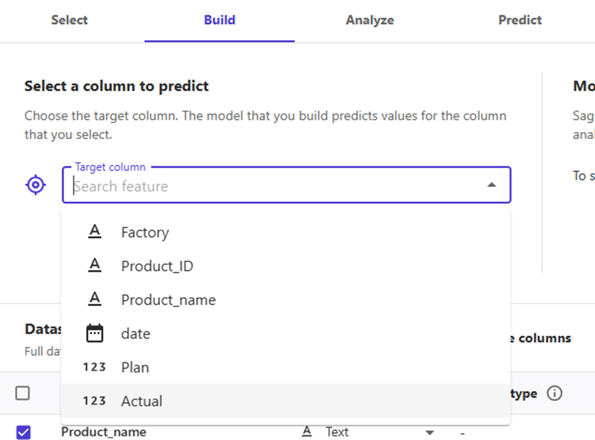Click the calendar icon beside date
595x440 pixels.
pyautogui.click(x=94, y=333)
